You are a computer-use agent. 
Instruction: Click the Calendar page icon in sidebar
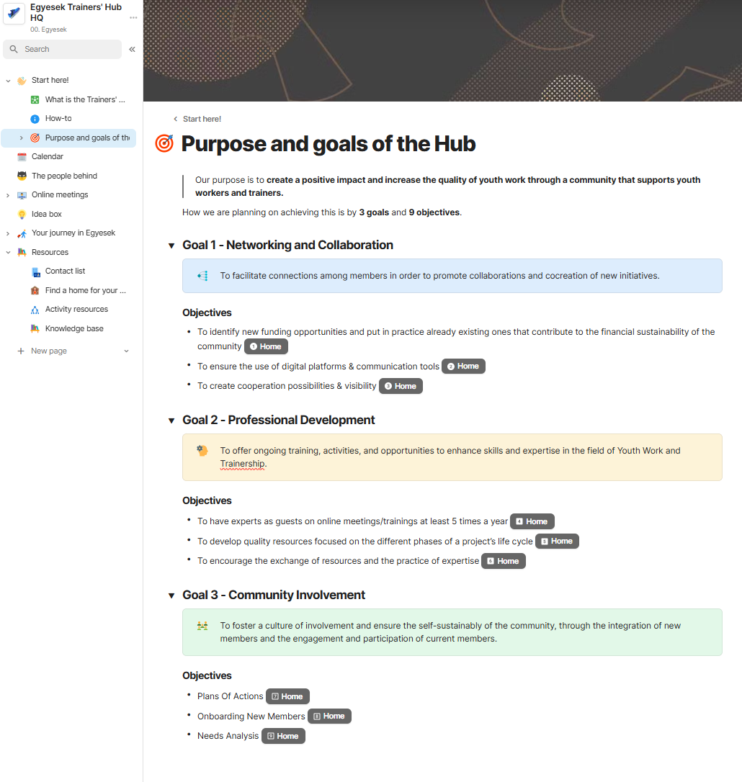coord(22,156)
